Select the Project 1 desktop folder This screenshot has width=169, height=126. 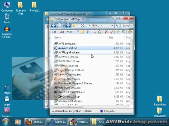click(35, 7)
